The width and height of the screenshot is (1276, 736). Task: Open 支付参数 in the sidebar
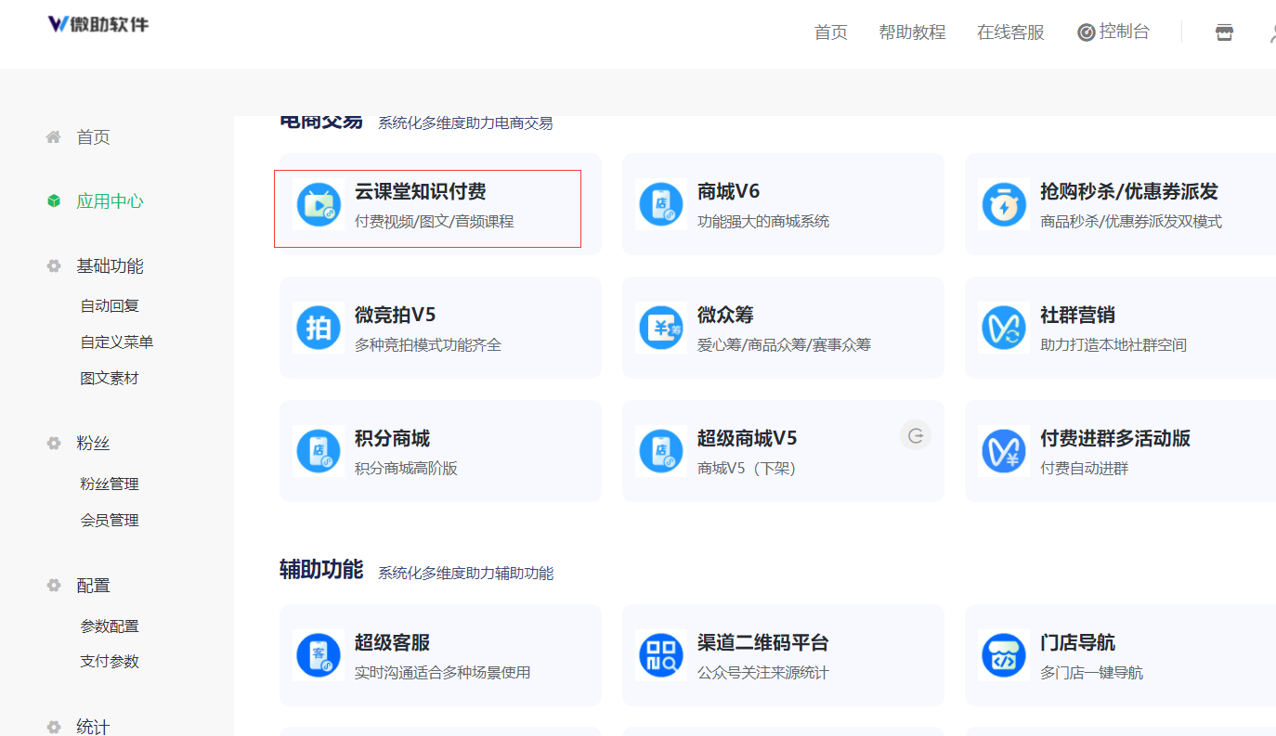click(x=110, y=662)
